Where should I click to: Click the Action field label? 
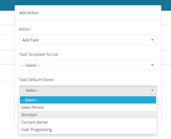pos(25,29)
